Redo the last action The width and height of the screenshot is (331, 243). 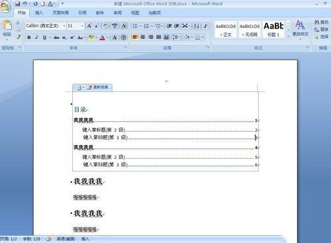coord(36,3)
